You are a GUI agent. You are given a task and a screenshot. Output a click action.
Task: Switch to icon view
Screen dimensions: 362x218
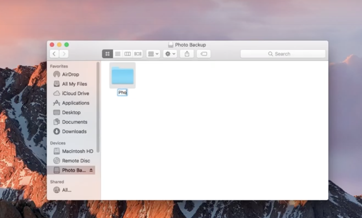coord(108,54)
